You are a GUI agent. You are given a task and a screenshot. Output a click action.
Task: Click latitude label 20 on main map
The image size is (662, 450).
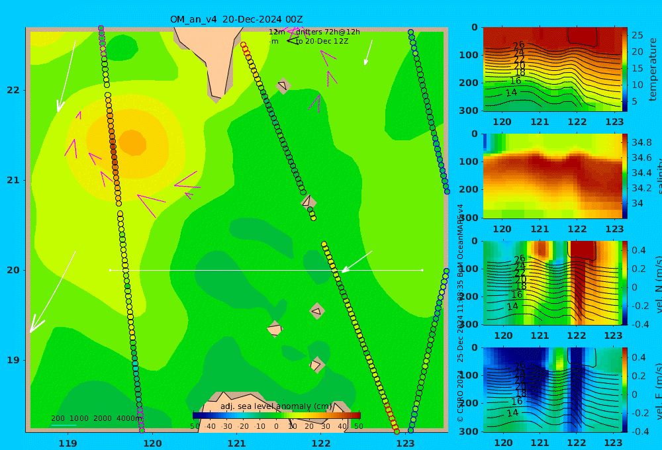13,270
